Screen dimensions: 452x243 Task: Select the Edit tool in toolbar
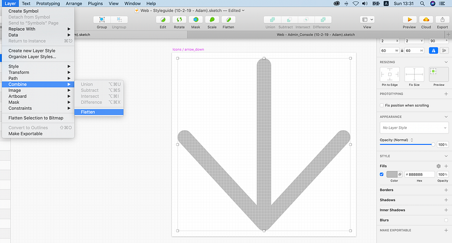pos(163,20)
